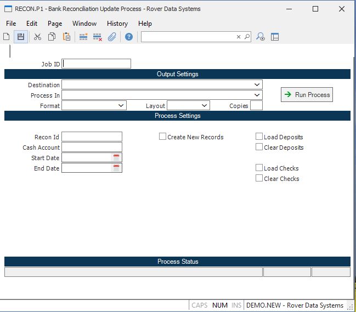Click the Cut scissors icon

[x=37, y=37]
